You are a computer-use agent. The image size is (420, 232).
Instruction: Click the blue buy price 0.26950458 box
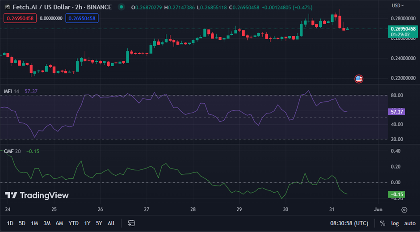tap(82, 18)
